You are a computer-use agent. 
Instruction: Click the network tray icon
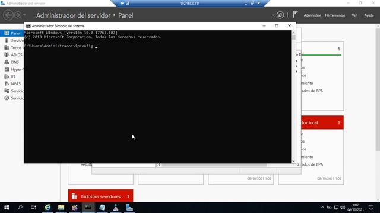pos(336,208)
